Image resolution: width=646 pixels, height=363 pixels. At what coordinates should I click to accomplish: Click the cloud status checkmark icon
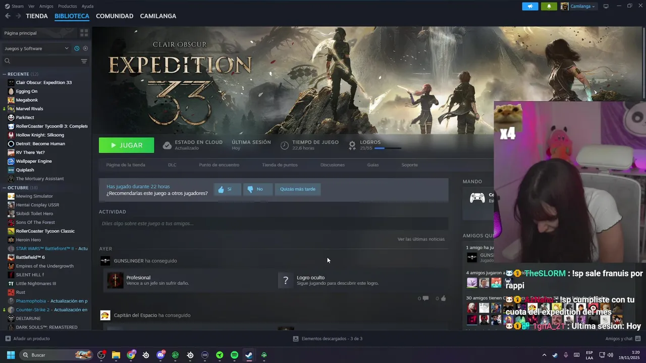167,145
